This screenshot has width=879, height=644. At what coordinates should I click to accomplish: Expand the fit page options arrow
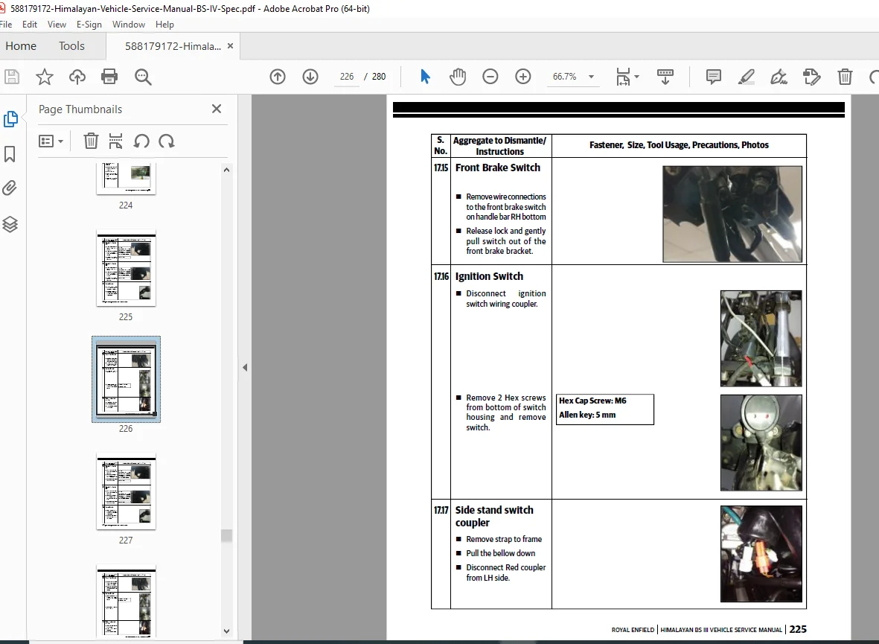coord(636,77)
